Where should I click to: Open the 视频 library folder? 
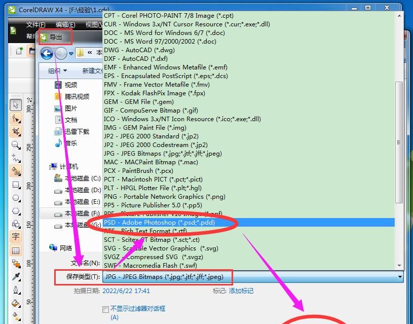[x=66, y=85]
